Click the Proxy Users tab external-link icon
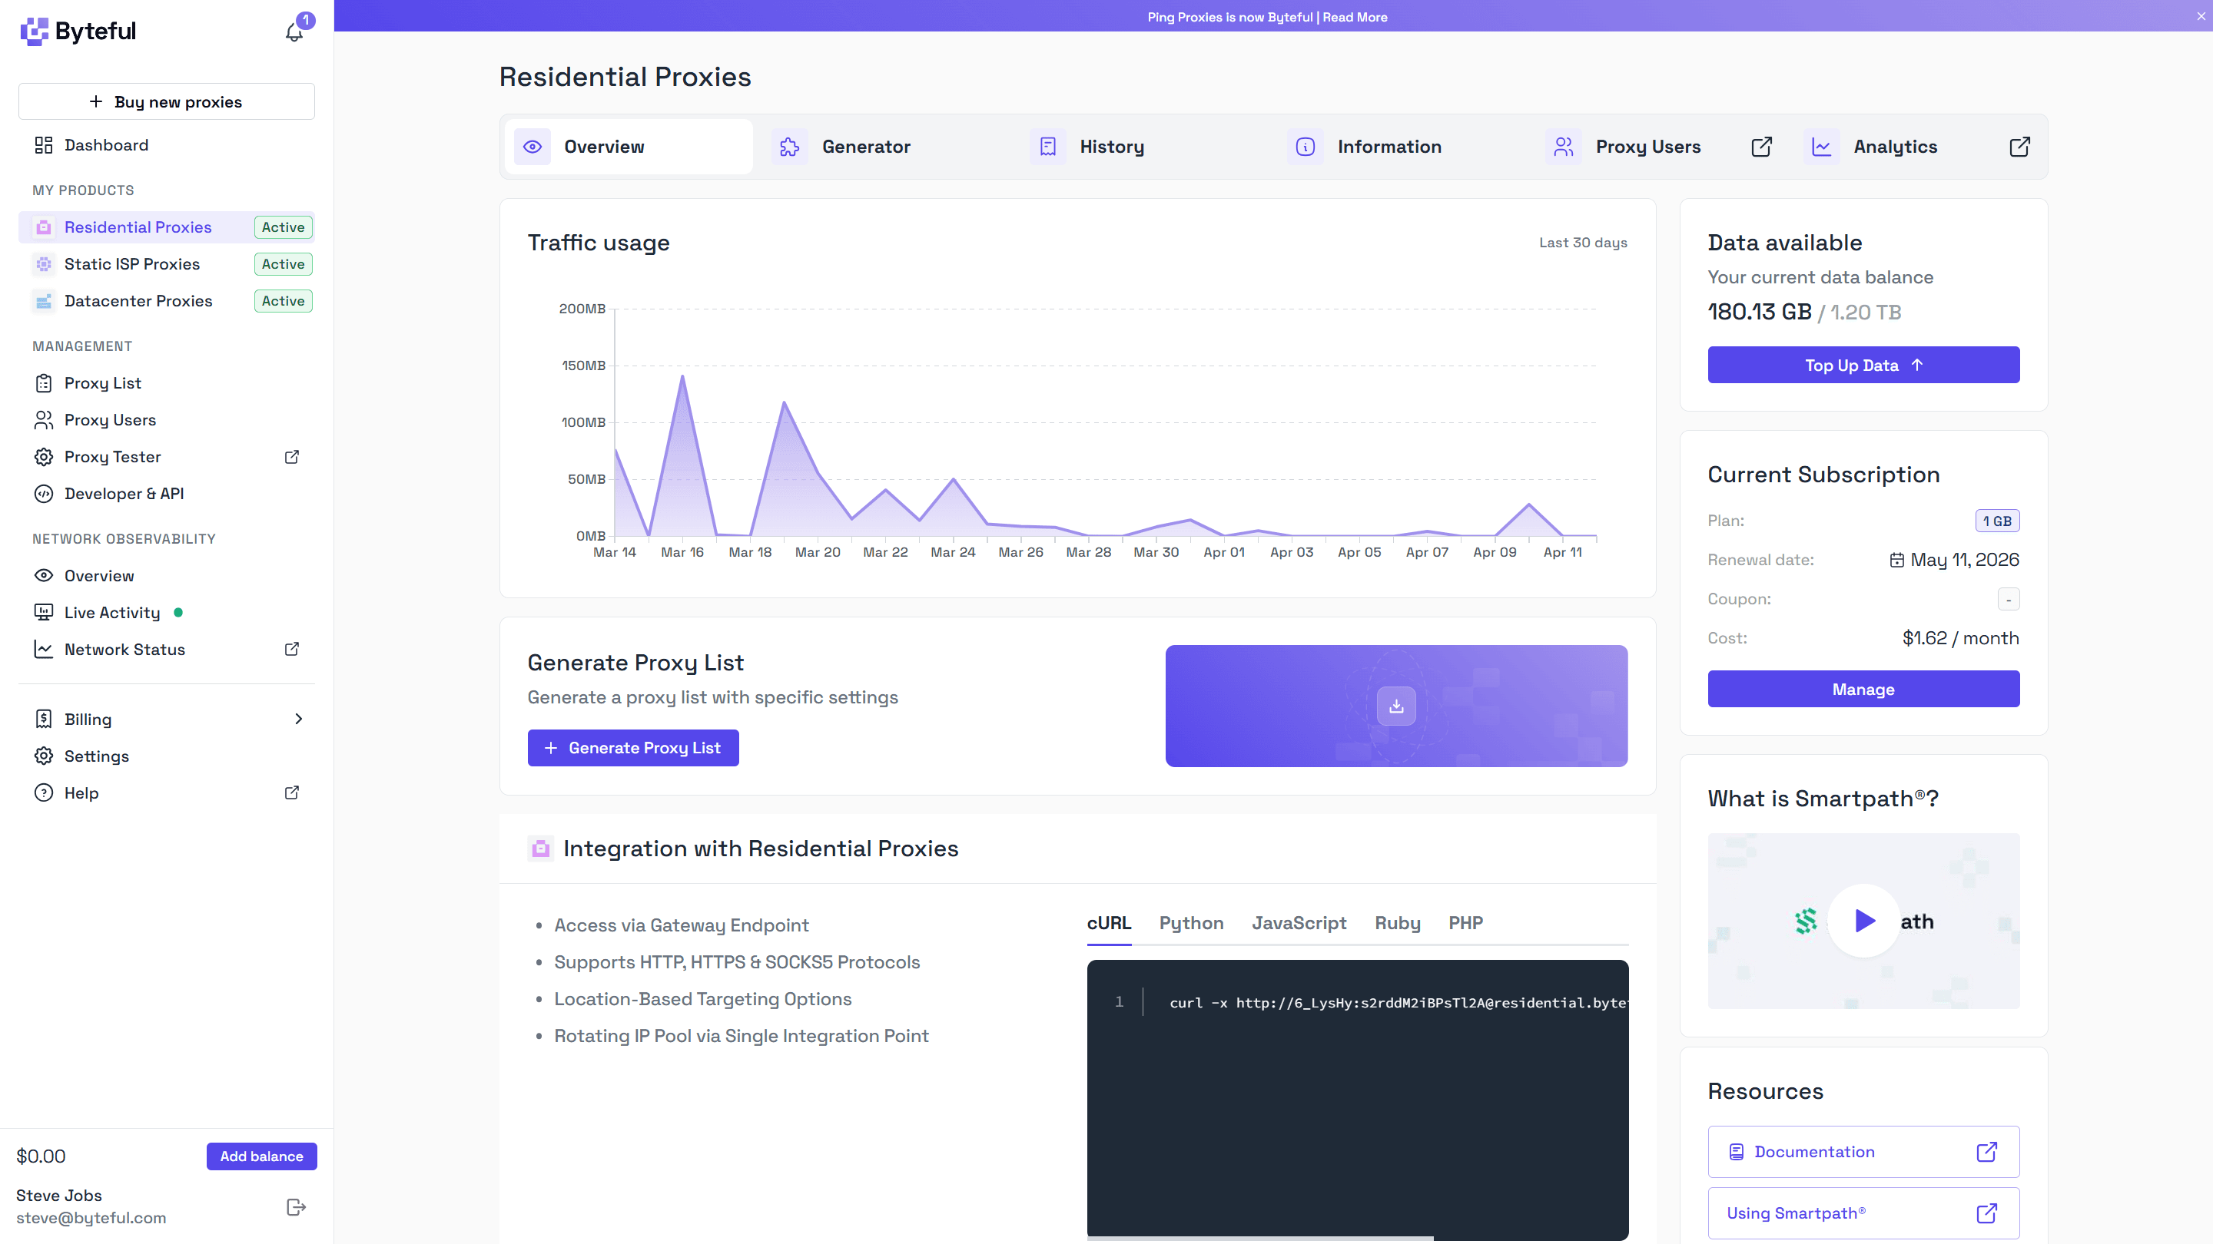The width and height of the screenshot is (2213, 1244). pyautogui.click(x=1761, y=147)
